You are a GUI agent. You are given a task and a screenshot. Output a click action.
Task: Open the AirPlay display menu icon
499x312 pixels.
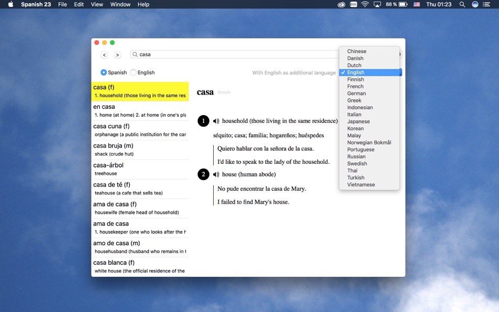[377, 4]
